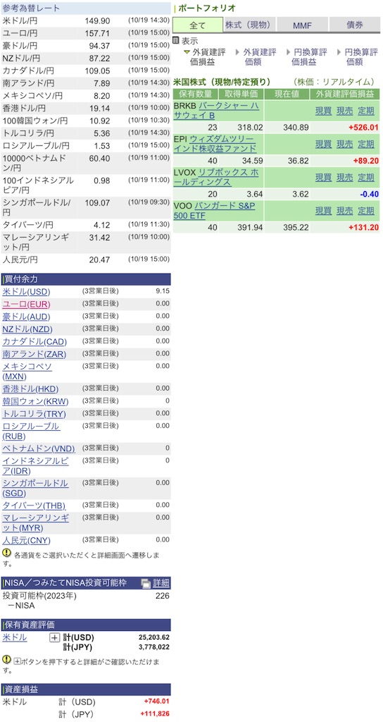Open インドネシアルピア(IDR) buying power details

click(x=36, y=465)
